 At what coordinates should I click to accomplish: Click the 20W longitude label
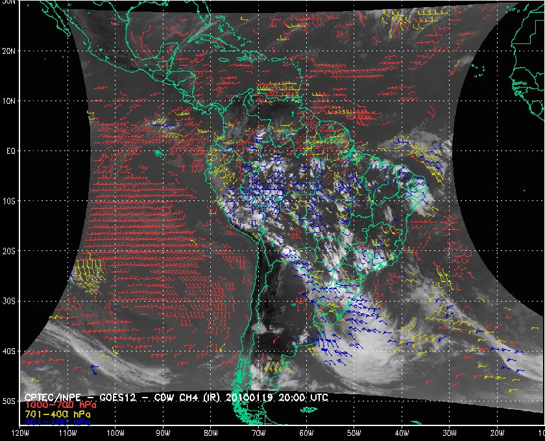click(497, 433)
